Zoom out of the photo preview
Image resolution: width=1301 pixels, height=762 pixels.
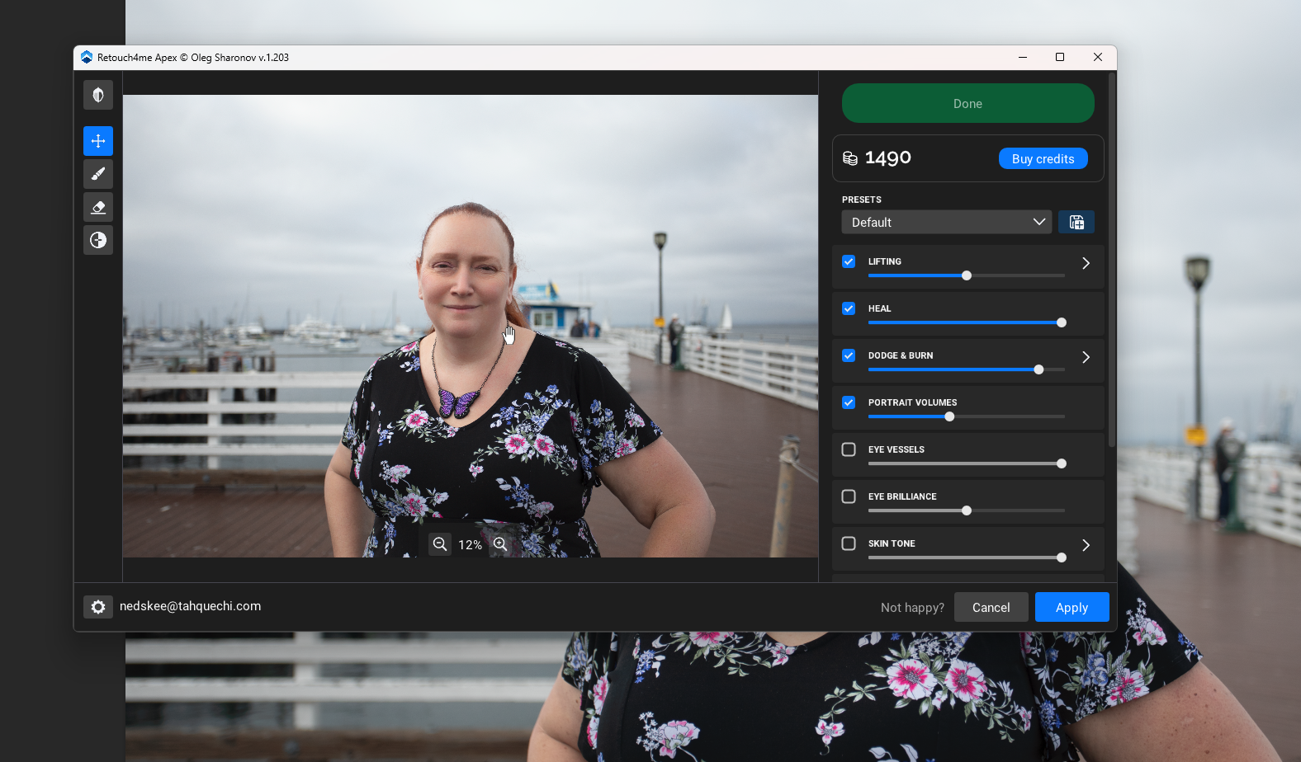(x=440, y=544)
